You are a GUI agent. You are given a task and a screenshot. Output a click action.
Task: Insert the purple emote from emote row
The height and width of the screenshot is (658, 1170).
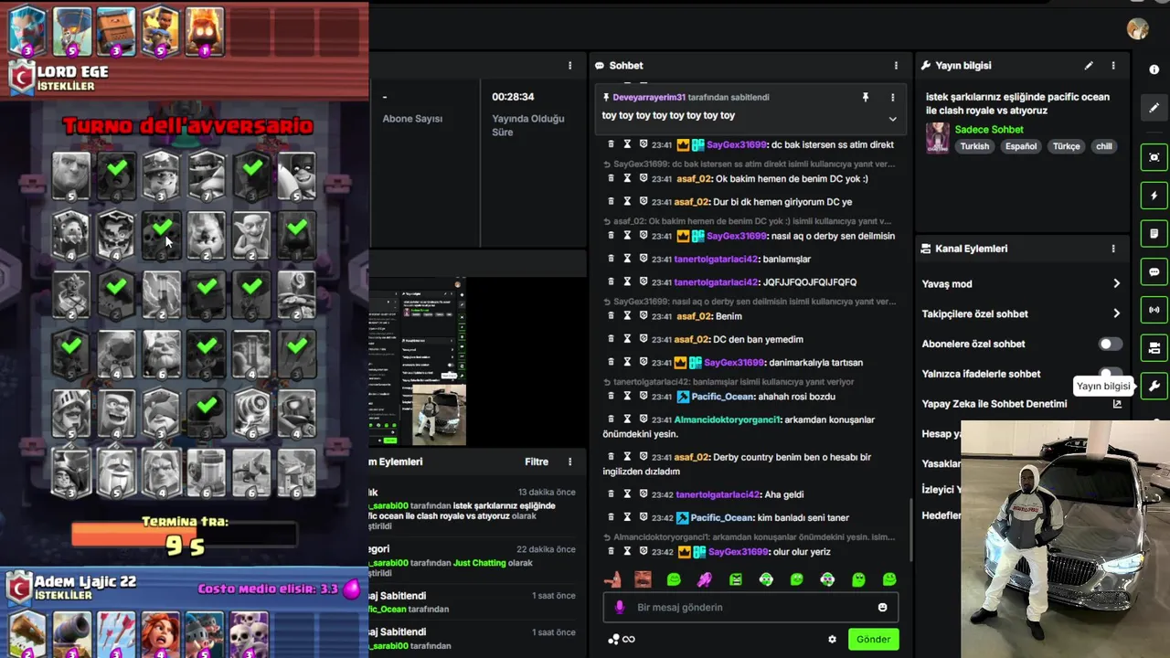[x=705, y=579]
